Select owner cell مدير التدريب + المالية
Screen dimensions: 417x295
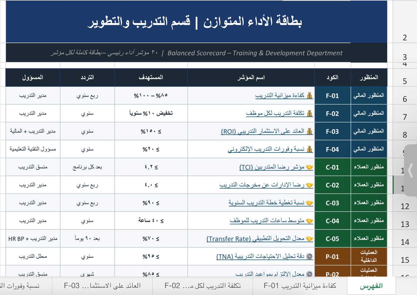[33, 131]
